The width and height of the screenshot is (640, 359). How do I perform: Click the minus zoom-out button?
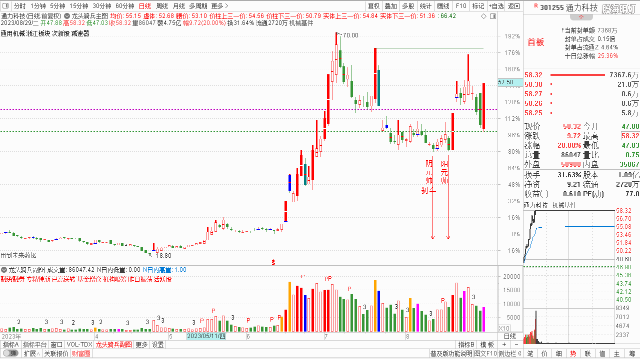click(516, 345)
